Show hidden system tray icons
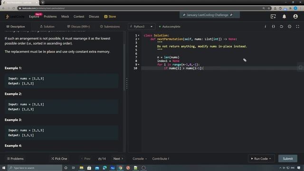304x171 pixels. click(280, 168)
